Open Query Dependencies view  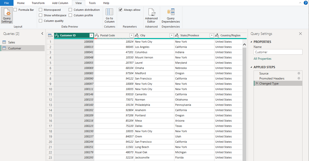pos(171,15)
